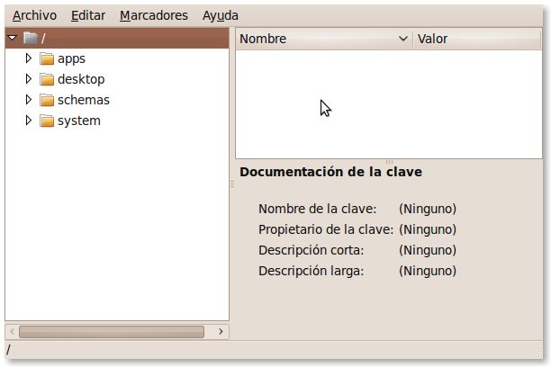
Task: Click the tree scrollbar's left arrow
Action: pyautogui.click(x=11, y=331)
